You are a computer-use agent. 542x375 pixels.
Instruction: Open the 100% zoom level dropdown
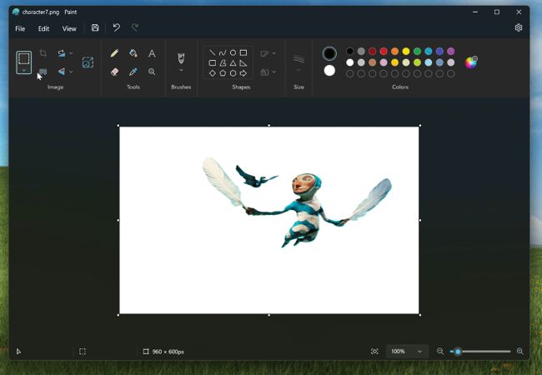[x=407, y=352]
